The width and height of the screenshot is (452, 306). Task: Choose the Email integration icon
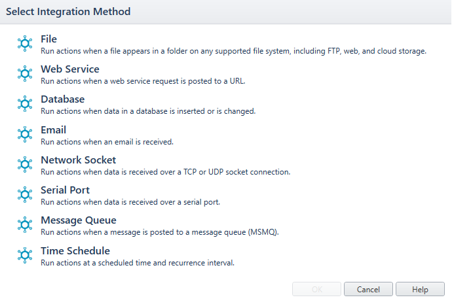25,134
